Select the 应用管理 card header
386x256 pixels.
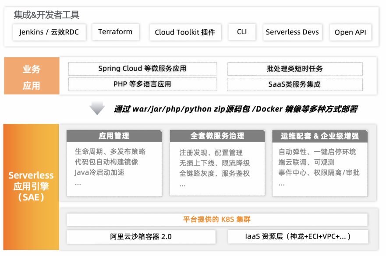tap(114, 136)
